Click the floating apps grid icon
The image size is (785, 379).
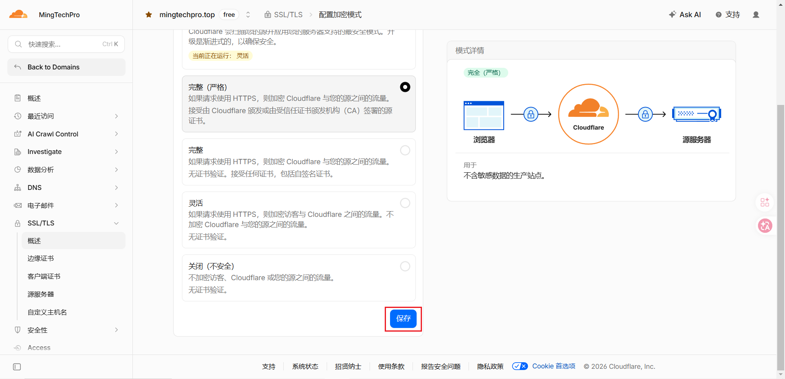[x=765, y=202]
